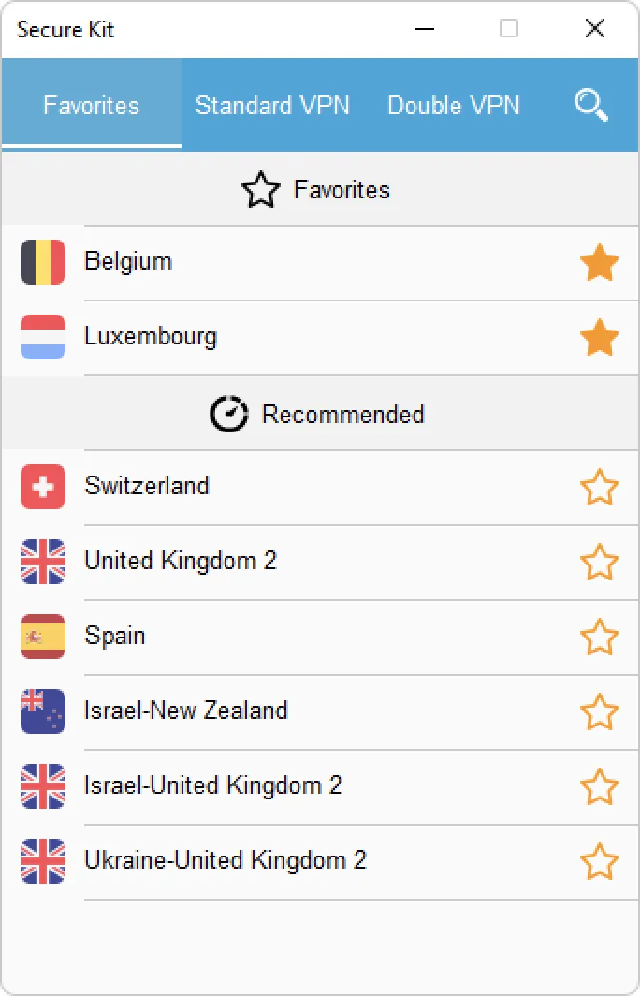Star the Israel-United Kingdom 2 server
The height and width of the screenshot is (996, 640).
click(600, 786)
